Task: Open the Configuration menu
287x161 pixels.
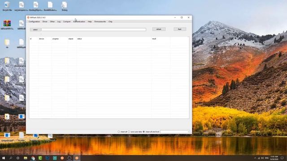Action: click(34, 21)
